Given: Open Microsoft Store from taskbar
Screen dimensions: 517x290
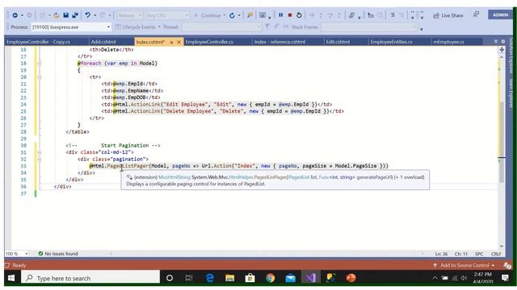Looking at the screenshot, I should pyautogui.click(x=250, y=278).
